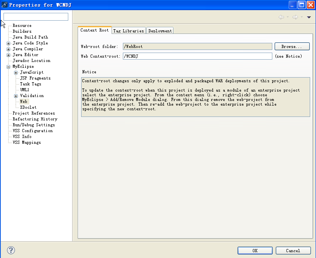
Task: Select the Builders tree item
Action: pyautogui.click(x=22, y=32)
